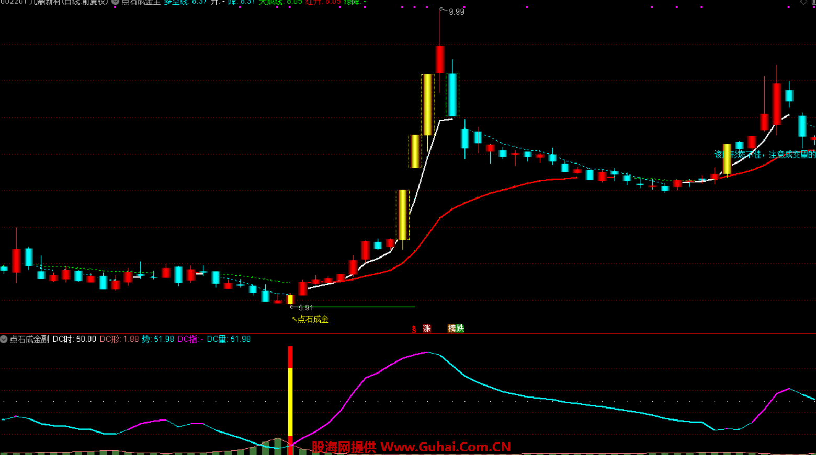Expand the 点石成金主 indicator dropdown arrow

click(x=115, y=2)
